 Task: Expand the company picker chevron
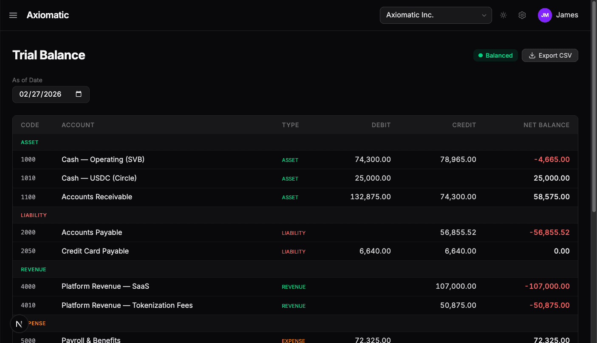(x=484, y=15)
